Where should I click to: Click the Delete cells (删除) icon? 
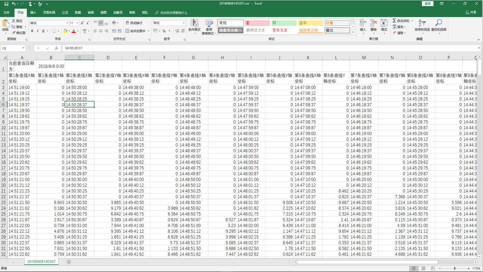373,23
